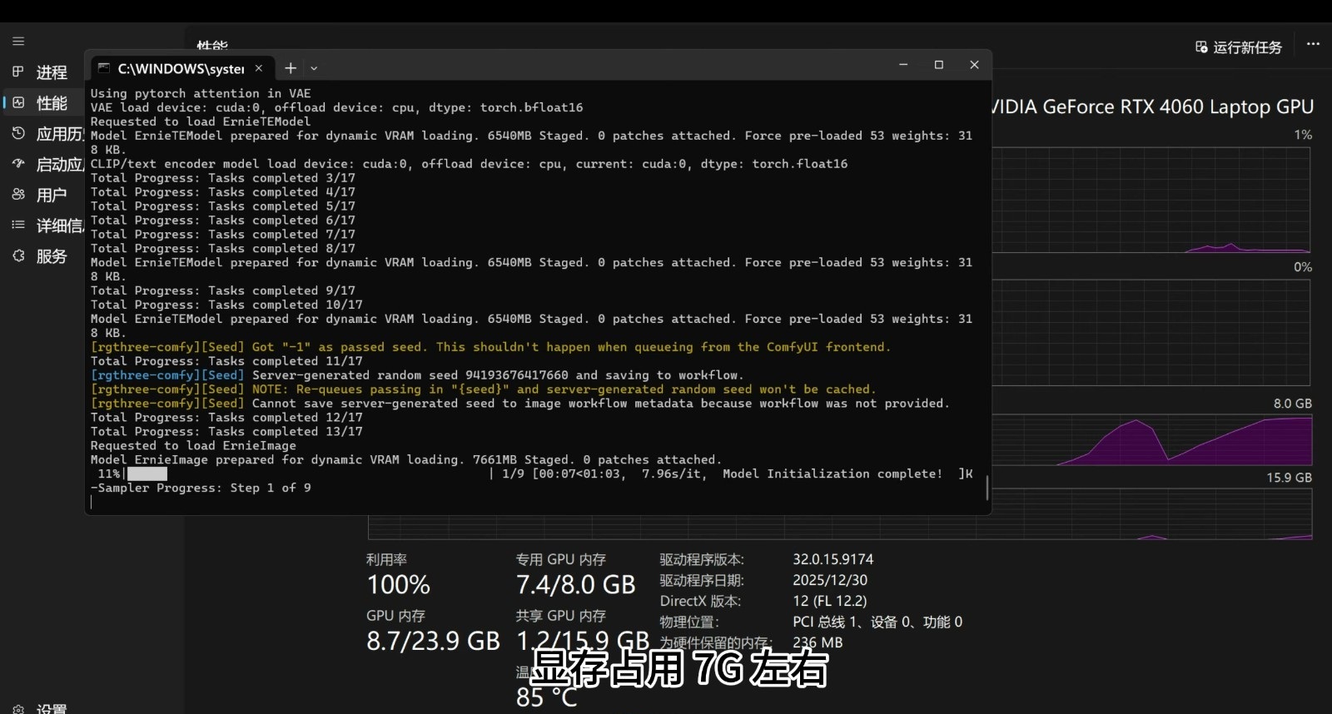Click 'Tasks completed 13/17' terminal line
The image size is (1332, 714).
(226, 432)
